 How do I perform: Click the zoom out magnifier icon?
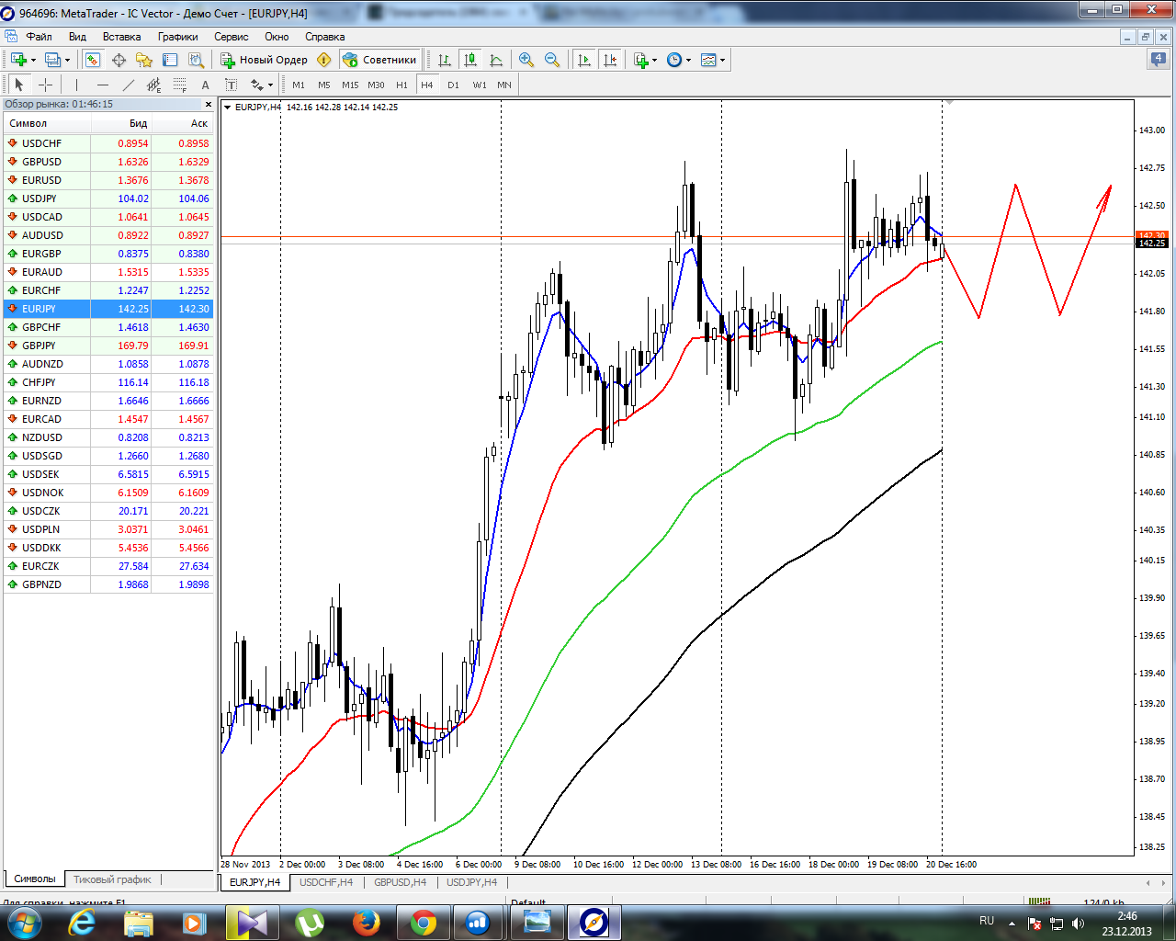click(x=552, y=60)
